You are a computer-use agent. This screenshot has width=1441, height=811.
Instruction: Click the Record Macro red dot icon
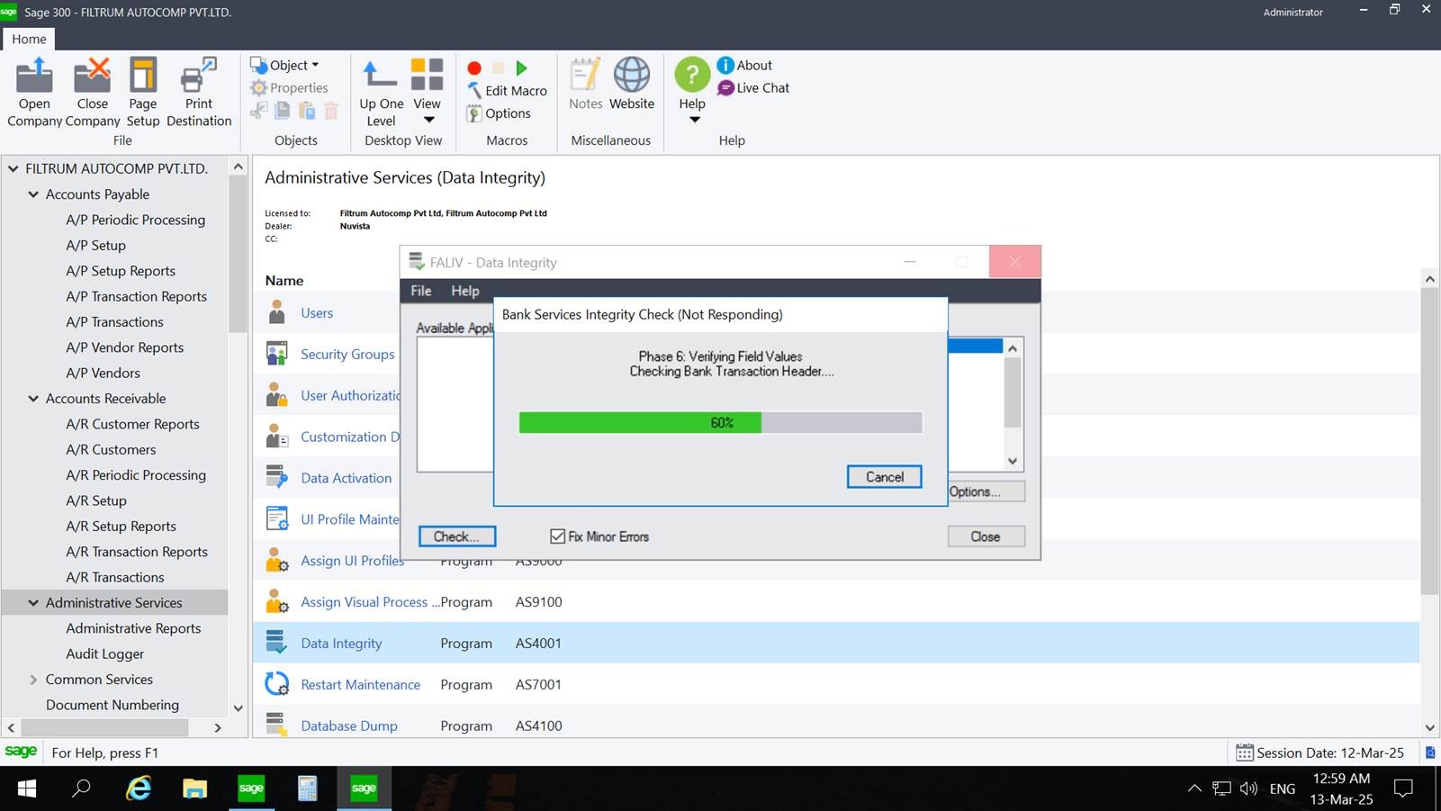[473, 67]
